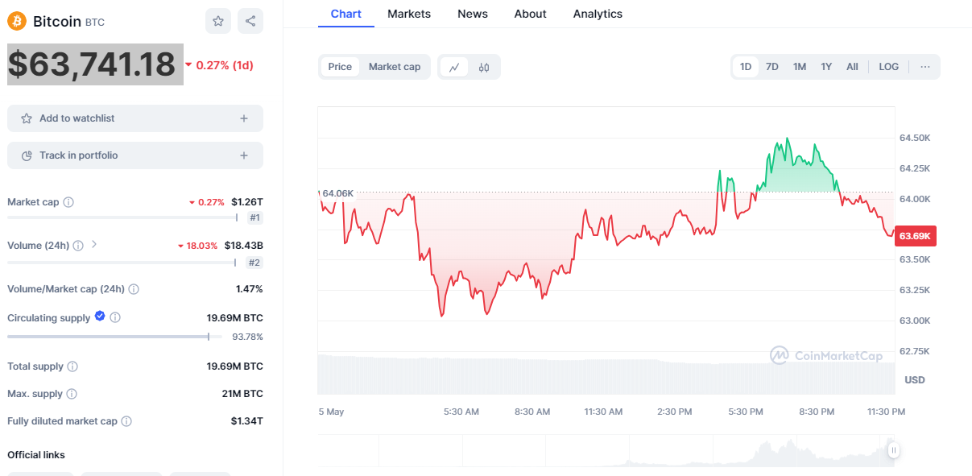Image resolution: width=972 pixels, height=476 pixels.
Task: Expand the Volume (24h) chevron
Action: pyautogui.click(x=94, y=244)
